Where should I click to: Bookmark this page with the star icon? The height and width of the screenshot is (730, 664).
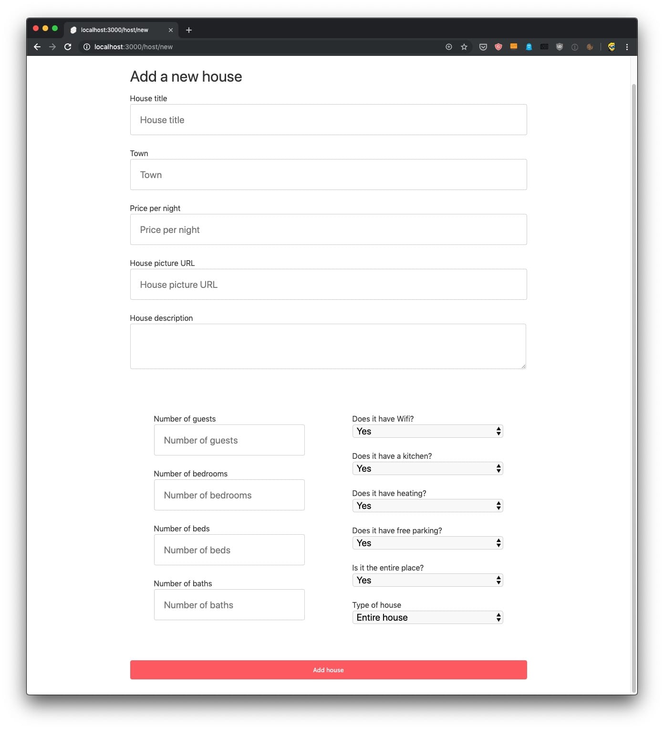click(x=464, y=47)
